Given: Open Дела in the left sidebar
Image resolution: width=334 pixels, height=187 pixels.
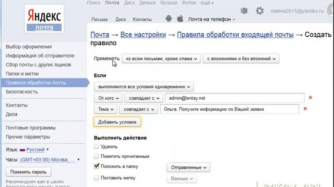Looking at the screenshot, I should 11,114.
